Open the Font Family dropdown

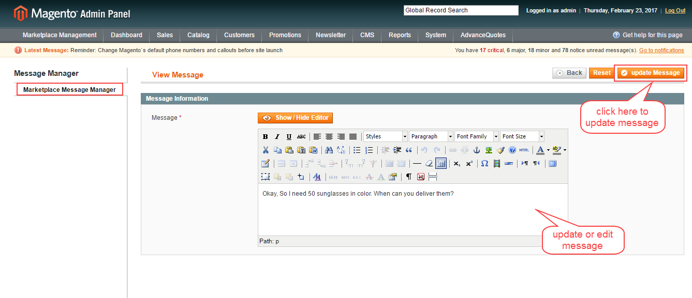click(x=477, y=136)
